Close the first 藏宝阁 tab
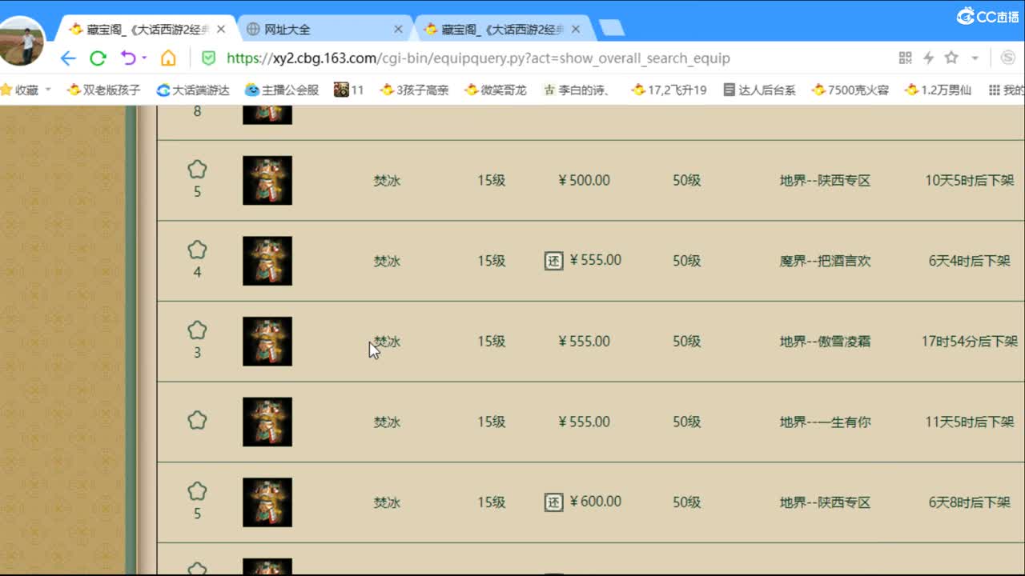Viewport: 1025px width, 576px height. [221, 30]
